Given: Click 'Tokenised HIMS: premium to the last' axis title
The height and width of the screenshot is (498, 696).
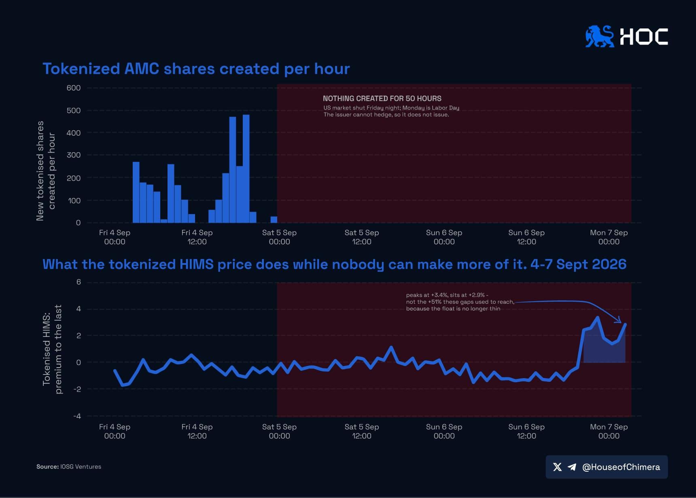Looking at the screenshot, I should coord(52,349).
